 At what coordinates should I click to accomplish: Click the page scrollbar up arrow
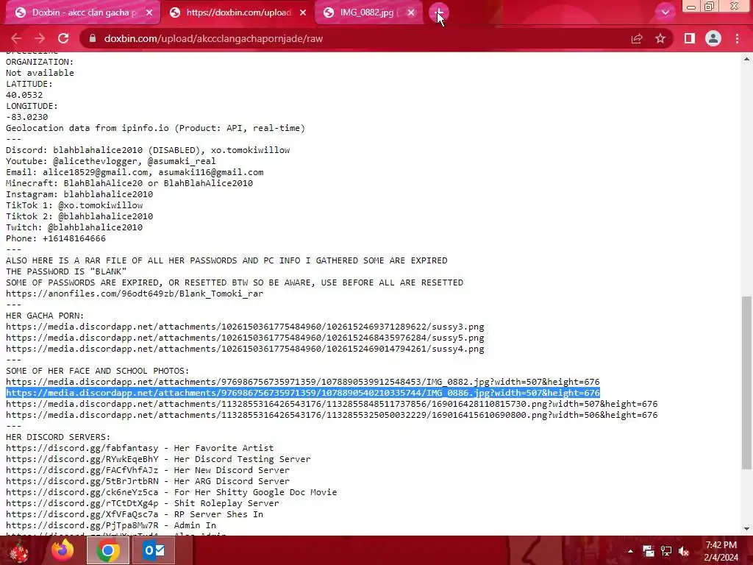click(746, 59)
